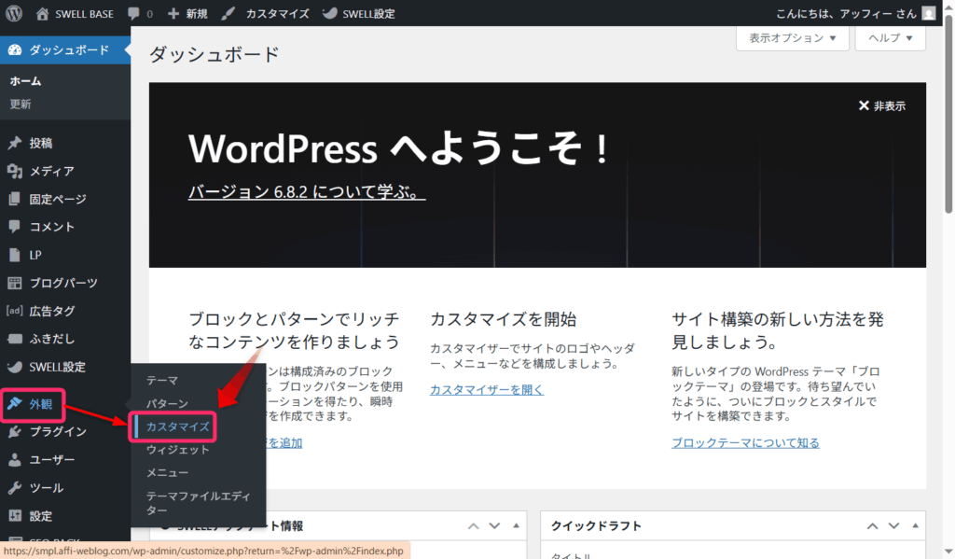The image size is (955, 559).
Task: Open 外観 text in the sidebar
Action: (x=41, y=403)
